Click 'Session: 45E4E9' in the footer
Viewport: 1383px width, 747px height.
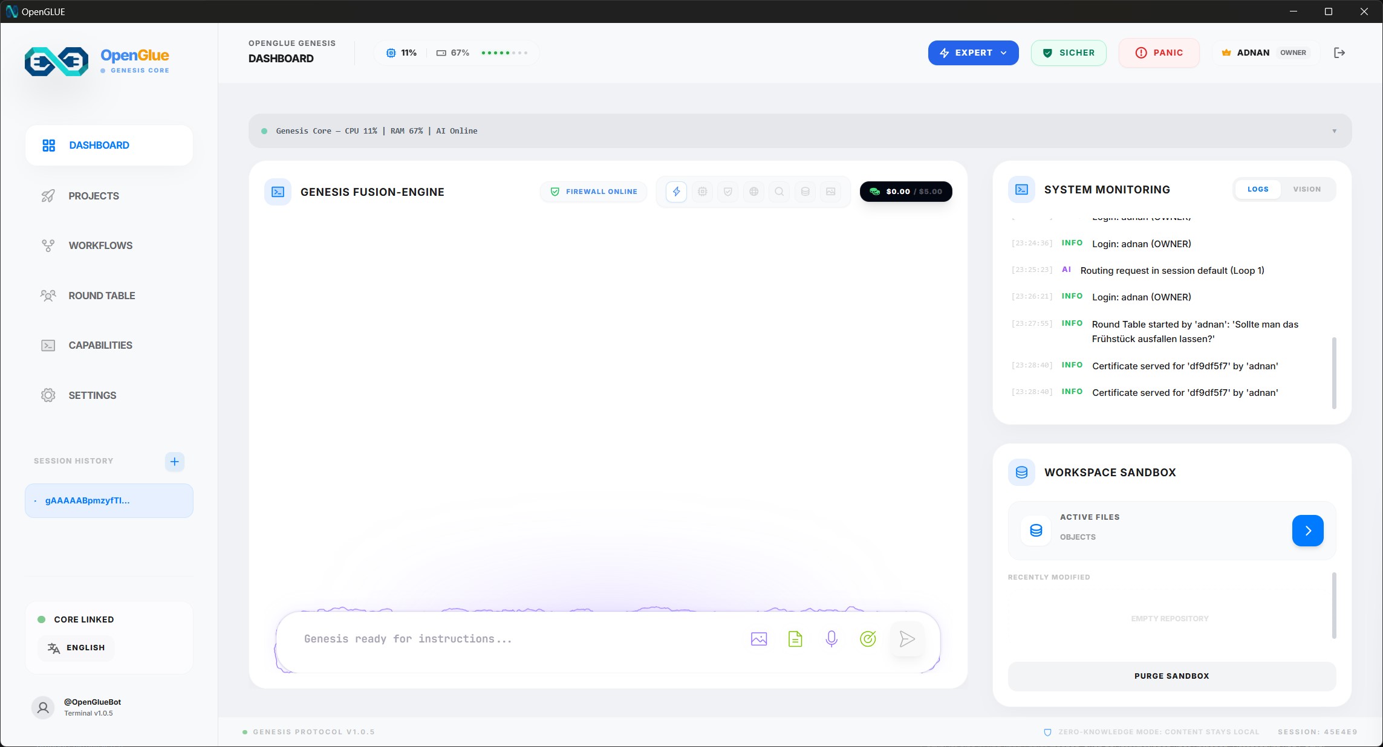[1317, 732]
